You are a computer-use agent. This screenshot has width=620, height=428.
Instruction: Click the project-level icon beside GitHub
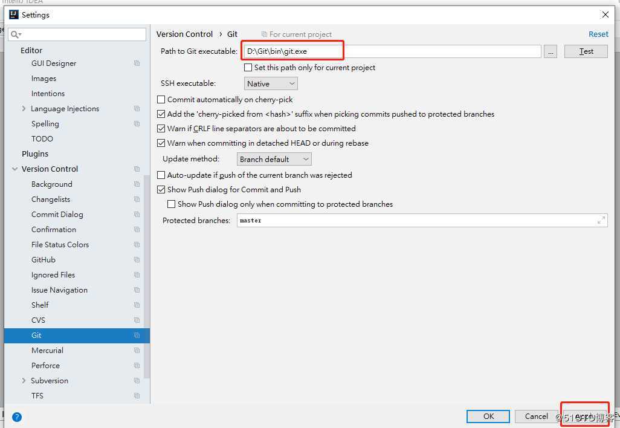(137, 259)
